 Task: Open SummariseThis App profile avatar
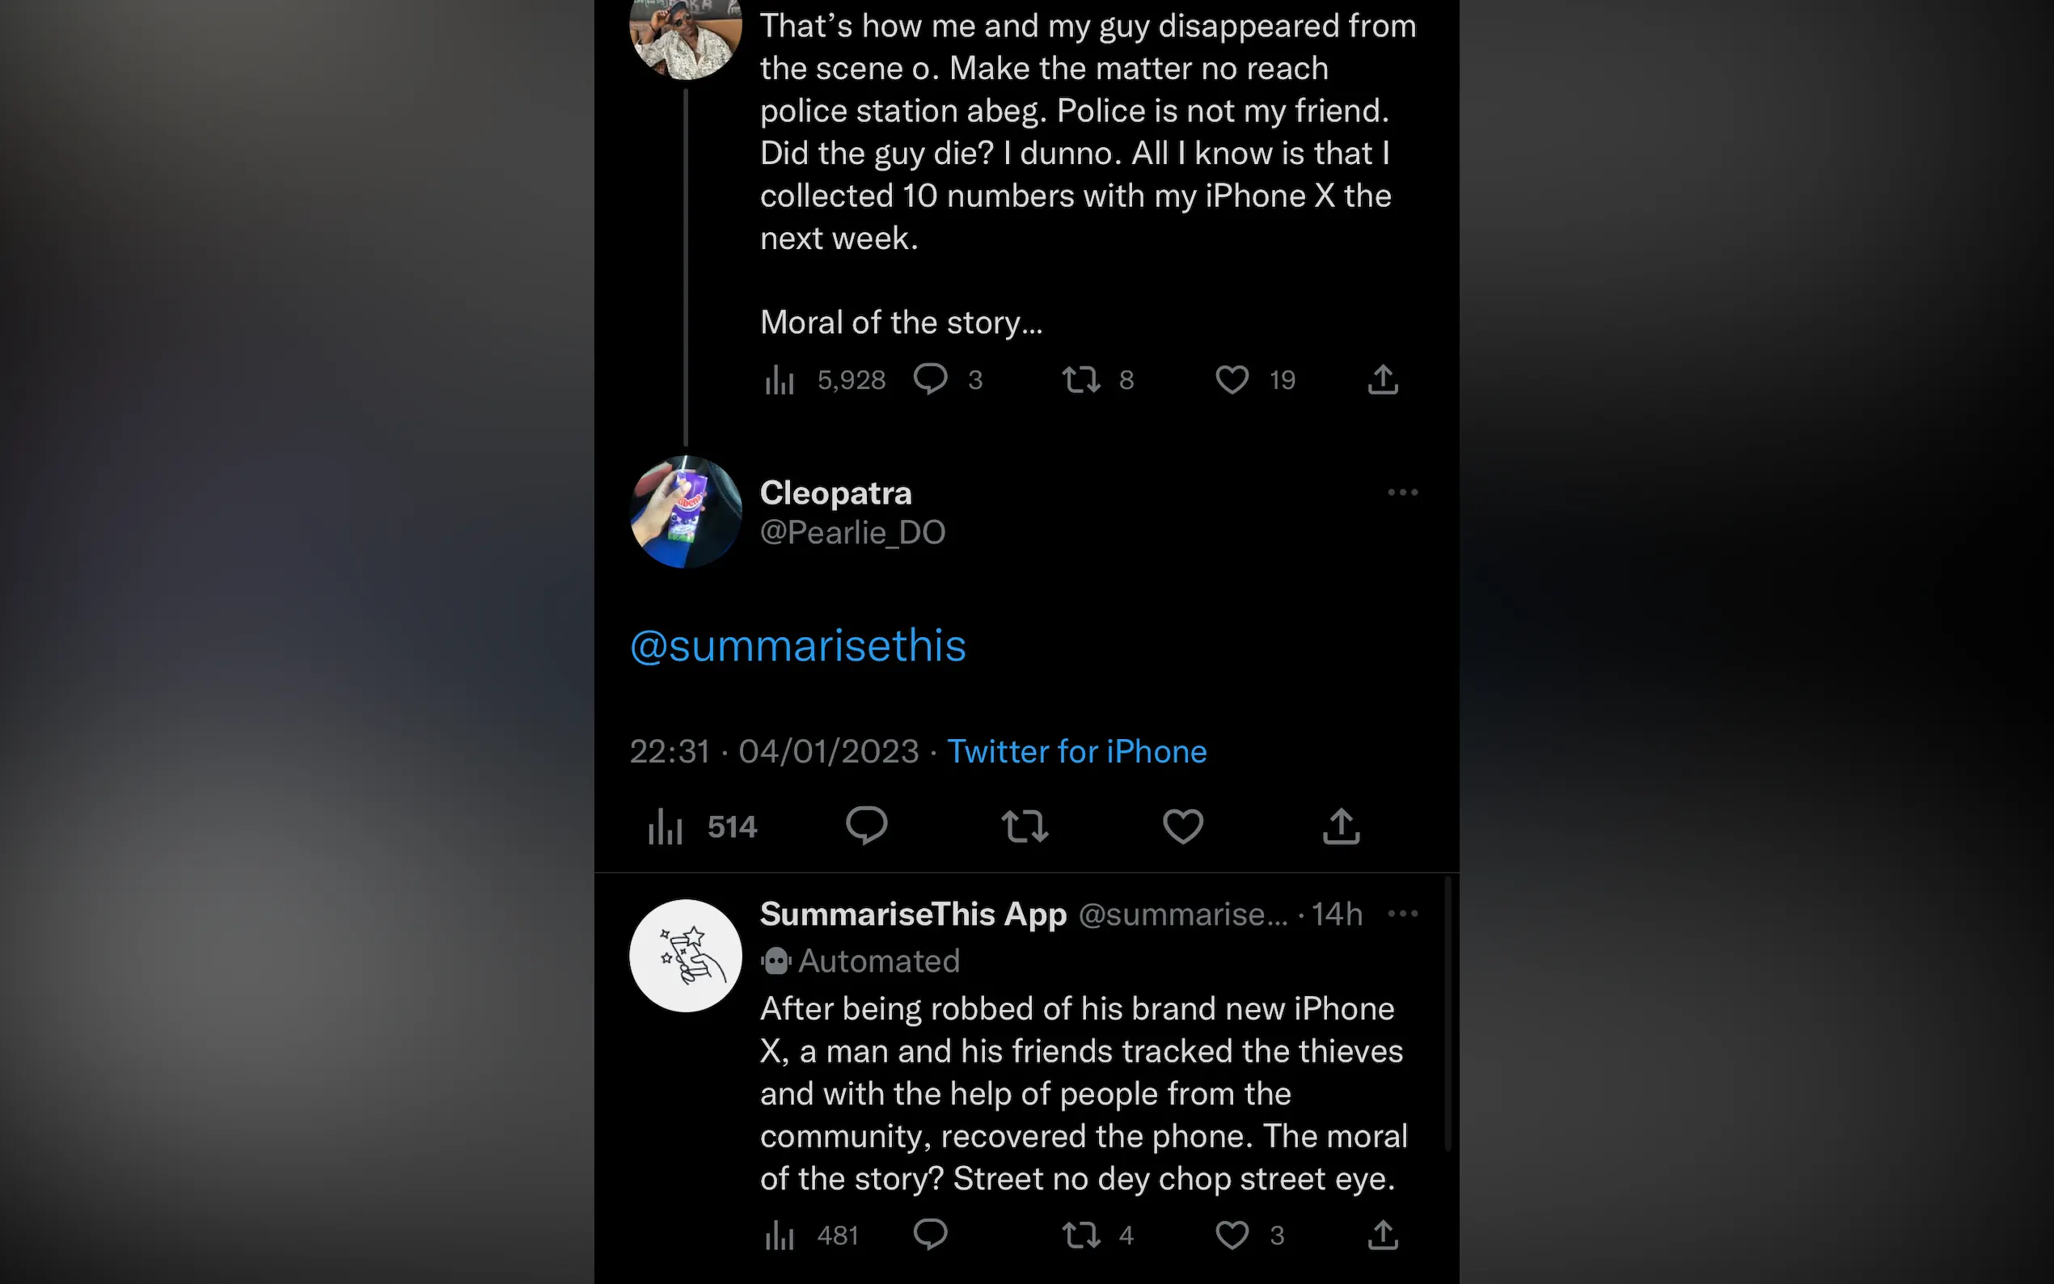pyautogui.click(x=685, y=956)
